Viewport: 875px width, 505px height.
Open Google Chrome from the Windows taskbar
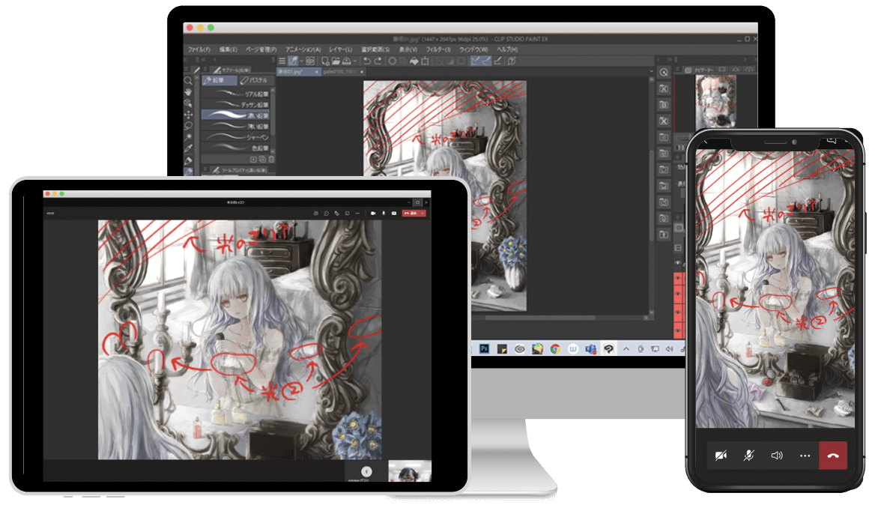(554, 348)
